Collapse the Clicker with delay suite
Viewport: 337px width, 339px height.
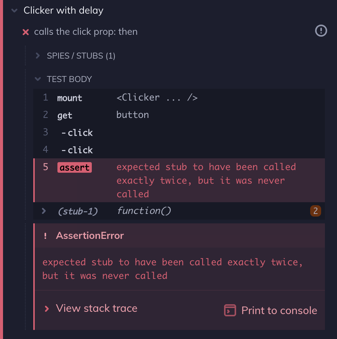(14, 11)
